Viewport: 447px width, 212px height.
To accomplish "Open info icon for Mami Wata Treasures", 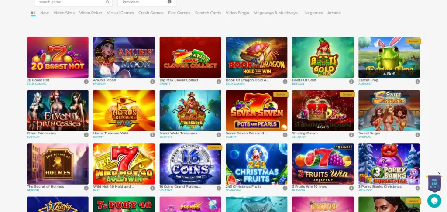I will 219,135.
